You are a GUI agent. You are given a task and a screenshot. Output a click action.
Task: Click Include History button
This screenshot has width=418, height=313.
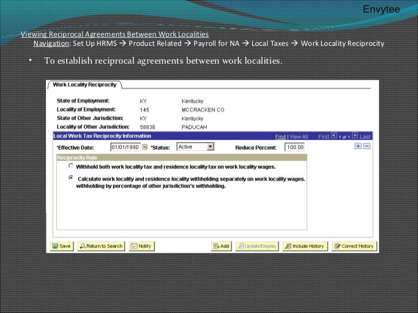pyautogui.click(x=305, y=246)
